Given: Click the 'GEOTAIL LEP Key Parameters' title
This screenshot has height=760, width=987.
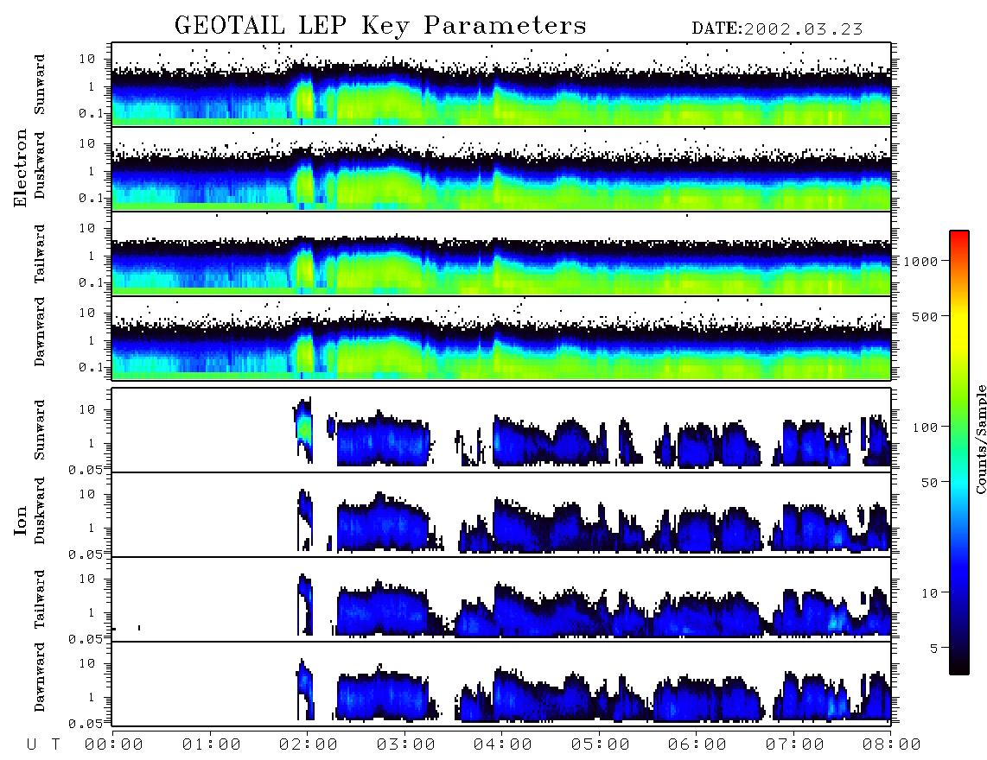Looking at the screenshot, I should [x=380, y=27].
